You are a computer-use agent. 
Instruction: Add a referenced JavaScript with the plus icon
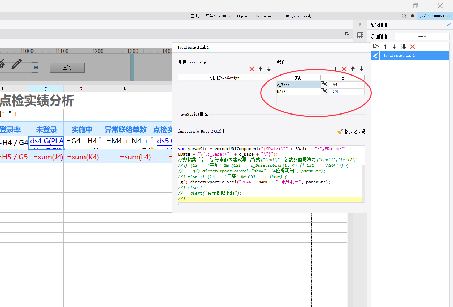(243, 69)
